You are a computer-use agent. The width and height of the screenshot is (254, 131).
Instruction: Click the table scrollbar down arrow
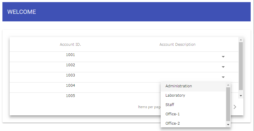pos(241,95)
